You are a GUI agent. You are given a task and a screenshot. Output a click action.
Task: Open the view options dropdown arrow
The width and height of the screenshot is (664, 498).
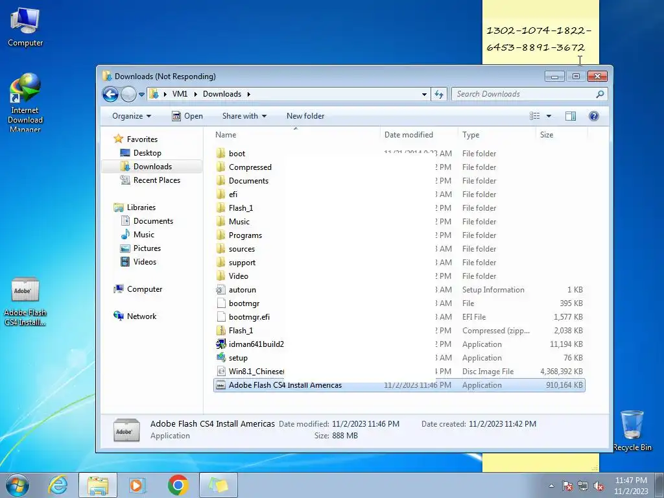click(x=549, y=116)
